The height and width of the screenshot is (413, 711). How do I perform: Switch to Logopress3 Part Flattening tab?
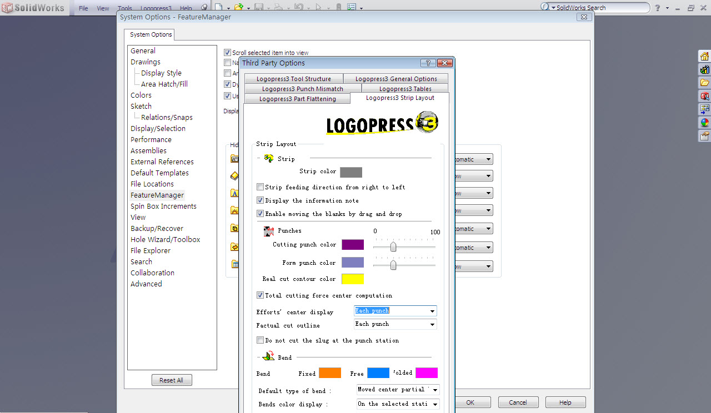[297, 99]
